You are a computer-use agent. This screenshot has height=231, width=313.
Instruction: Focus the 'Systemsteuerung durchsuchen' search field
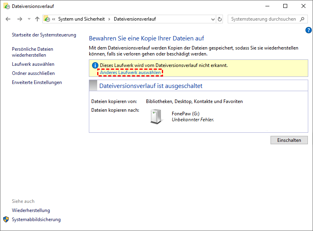263,19
